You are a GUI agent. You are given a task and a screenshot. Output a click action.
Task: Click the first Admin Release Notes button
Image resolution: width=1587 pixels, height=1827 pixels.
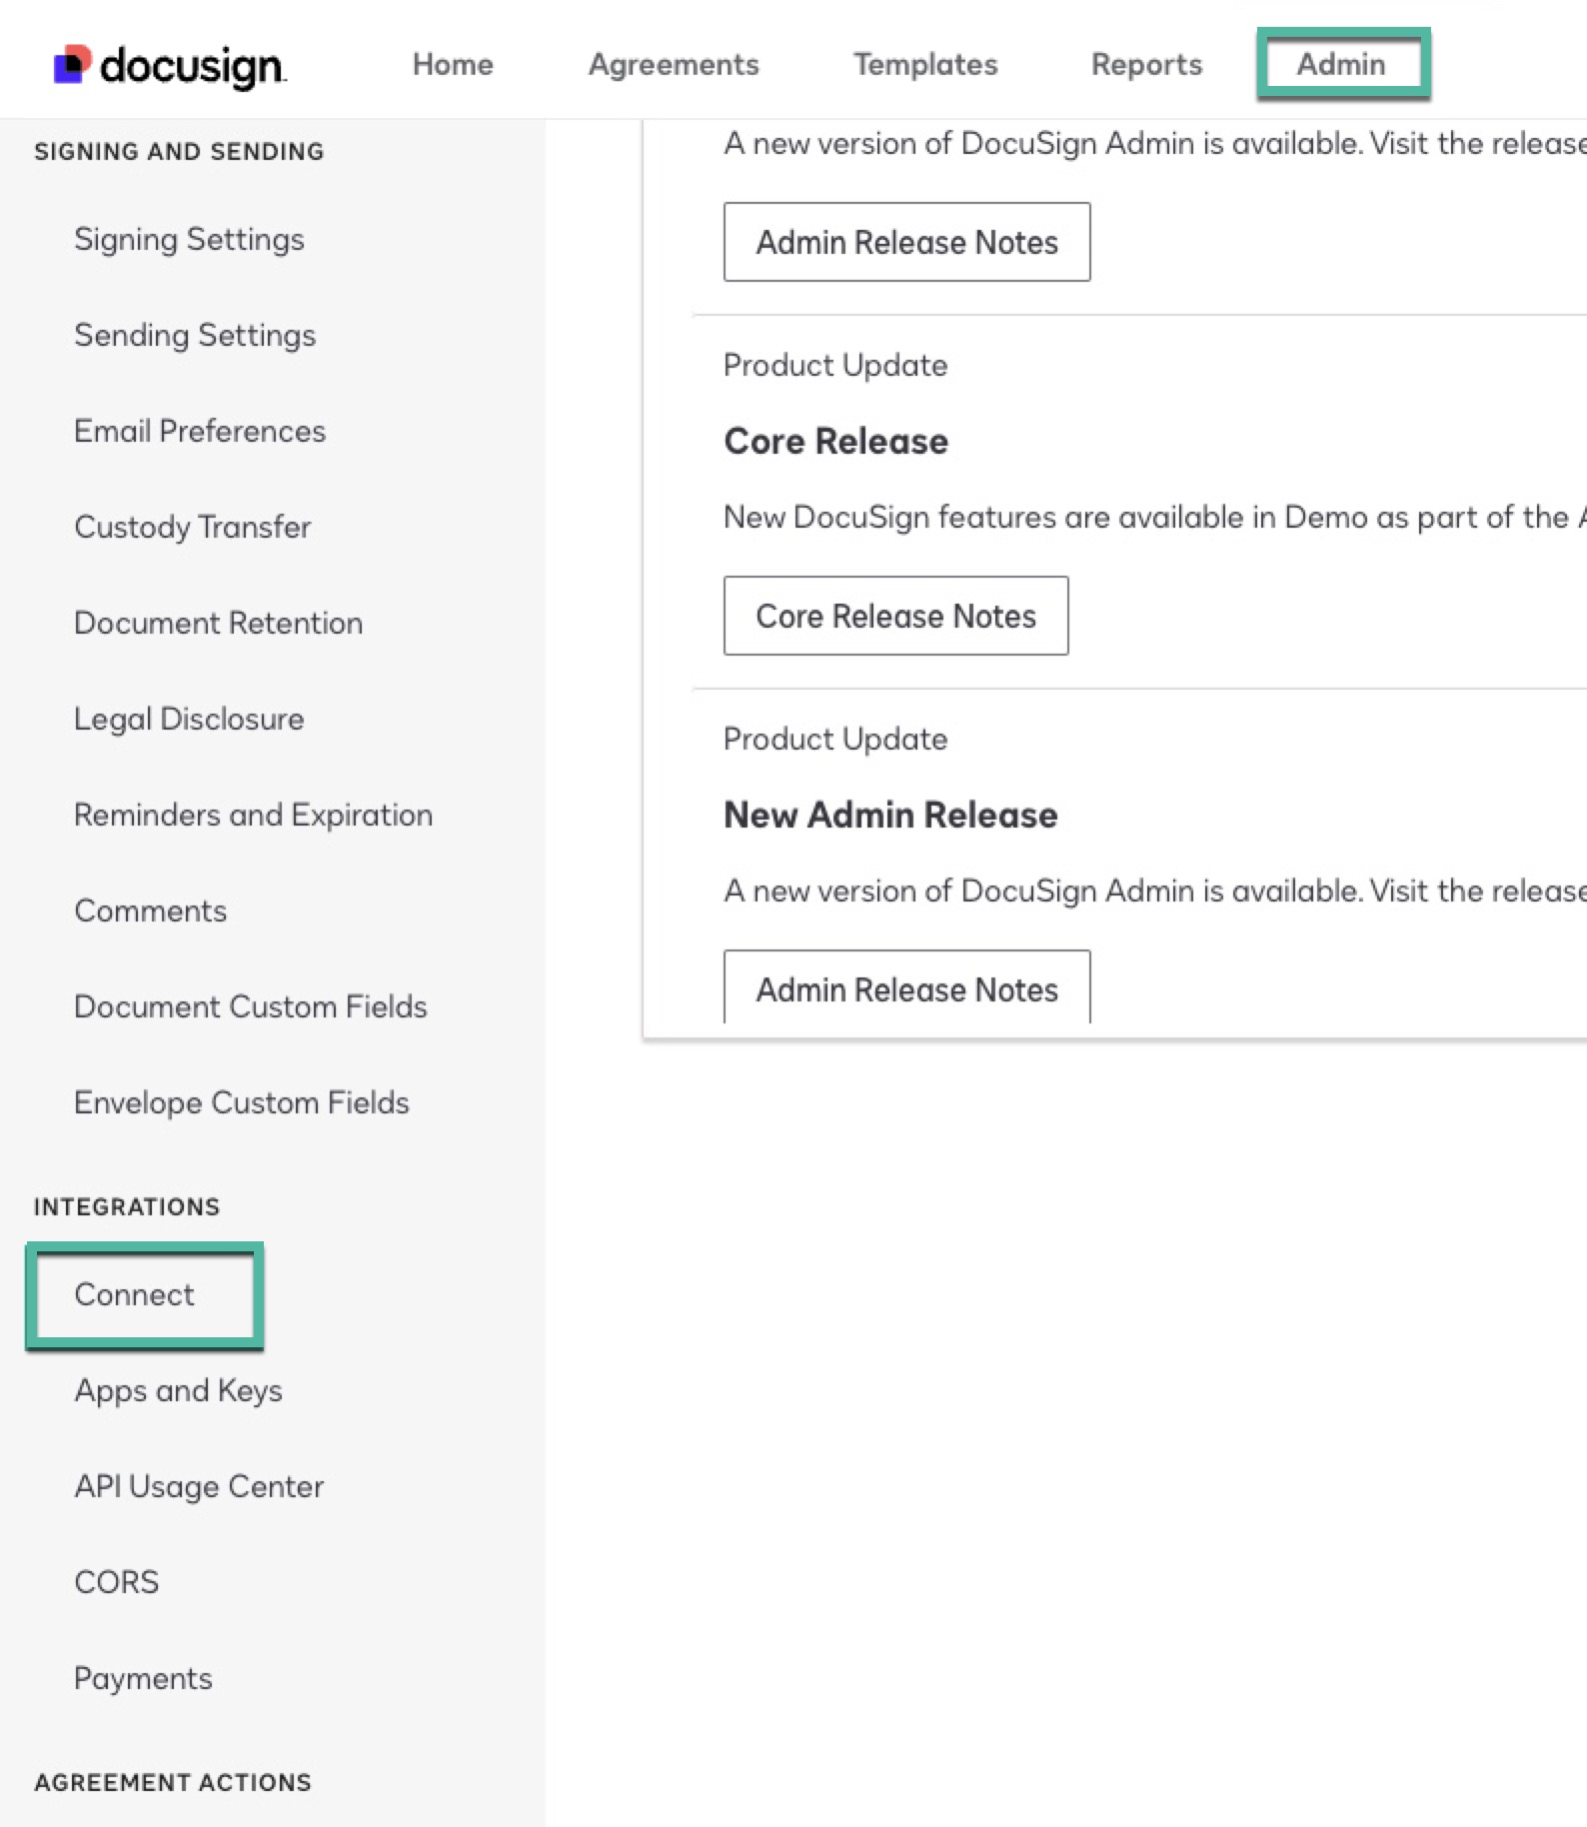point(905,241)
